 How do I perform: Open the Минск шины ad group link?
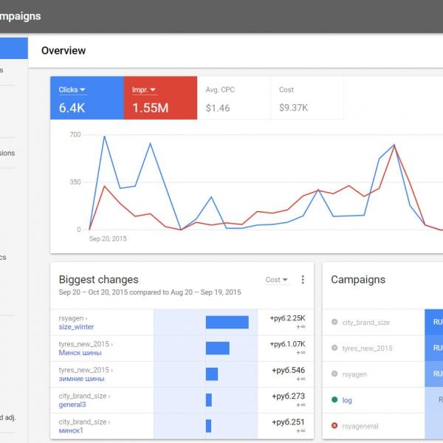point(80,353)
